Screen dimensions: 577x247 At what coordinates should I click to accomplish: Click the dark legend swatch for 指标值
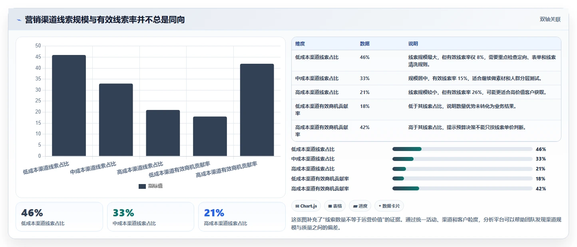[x=142, y=186]
